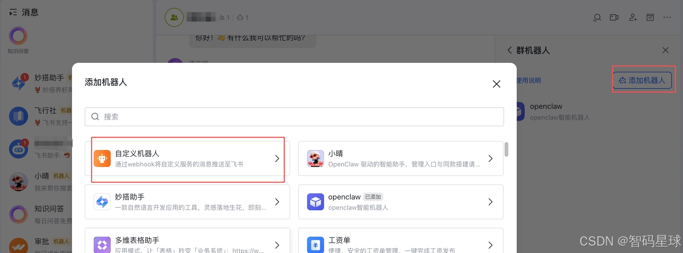Click the 妙搭助手 icon in dialog

click(102, 202)
